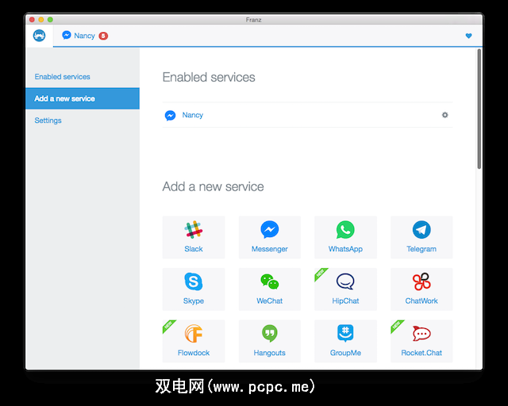Image resolution: width=508 pixels, height=406 pixels.
Task: Click Nancy in the enabled services list
Action: [192, 115]
